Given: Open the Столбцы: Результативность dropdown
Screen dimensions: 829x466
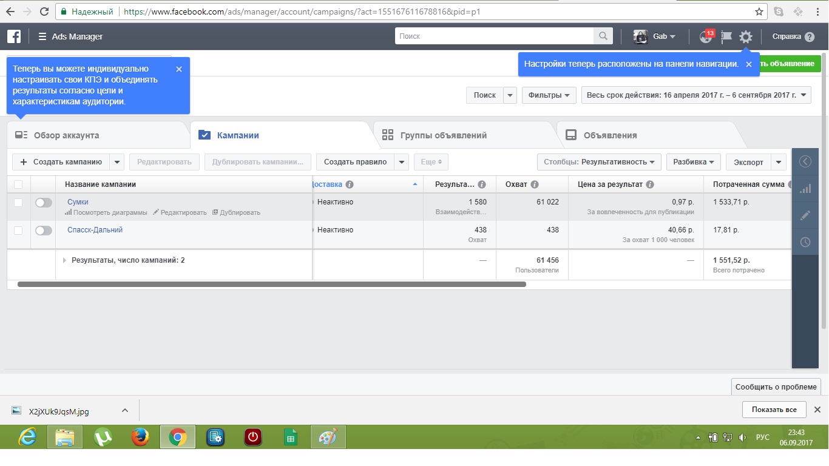Looking at the screenshot, I should (x=599, y=162).
